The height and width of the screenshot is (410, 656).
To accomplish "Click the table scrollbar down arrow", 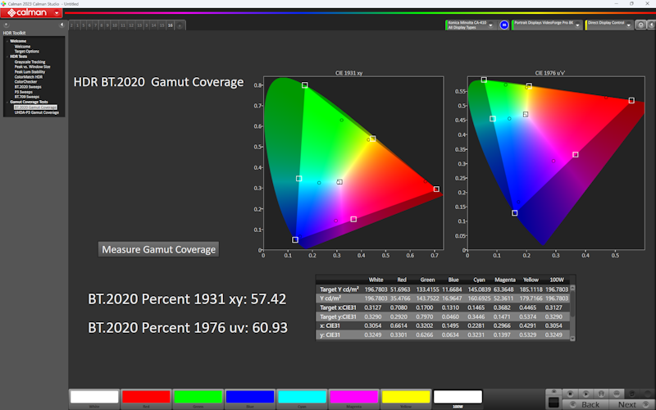I will pyautogui.click(x=572, y=339).
